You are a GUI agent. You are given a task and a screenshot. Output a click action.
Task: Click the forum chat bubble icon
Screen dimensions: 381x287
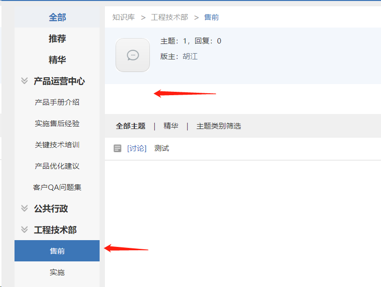coord(132,55)
